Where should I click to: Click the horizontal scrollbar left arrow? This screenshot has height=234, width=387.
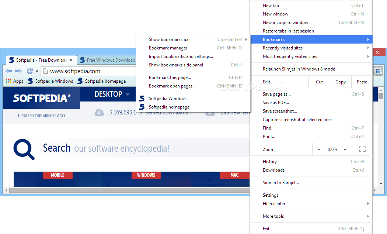coord(6,190)
